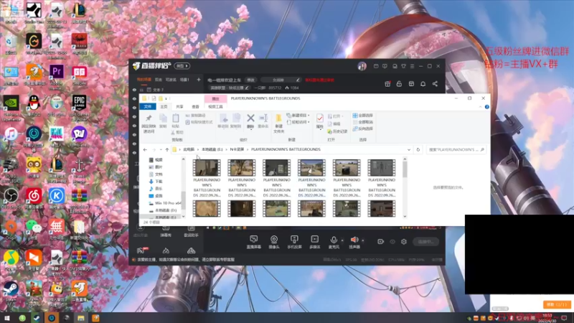Open streaming settings gear icon

click(404, 242)
